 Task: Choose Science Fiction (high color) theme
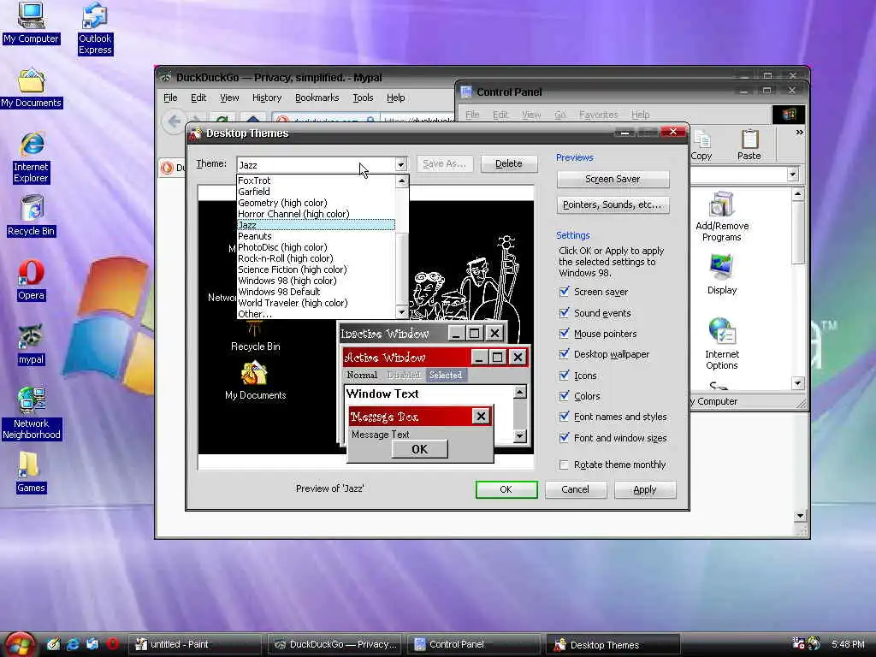click(x=316, y=269)
